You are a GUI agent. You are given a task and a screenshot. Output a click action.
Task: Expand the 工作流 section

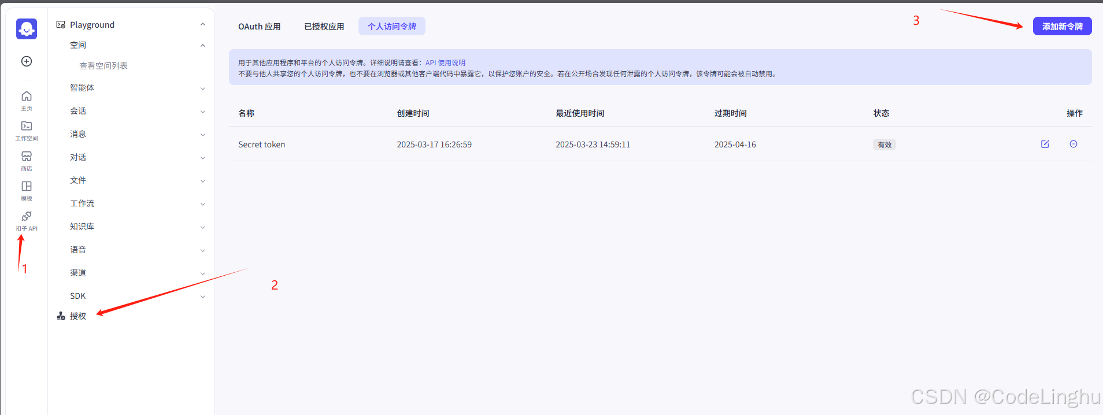[203, 204]
